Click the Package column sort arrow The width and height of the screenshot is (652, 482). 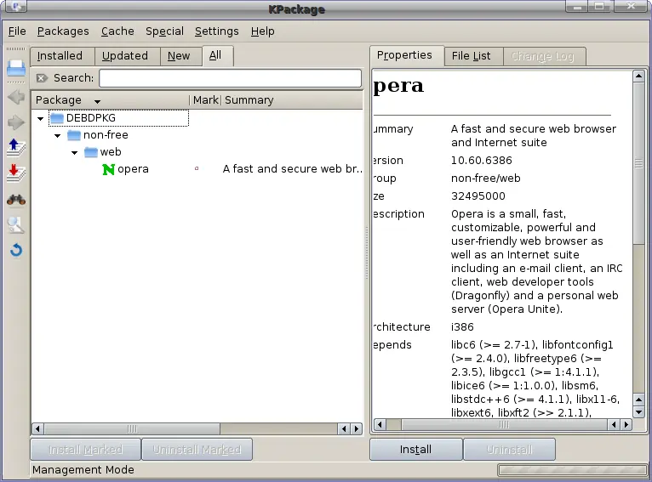[x=97, y=101]
